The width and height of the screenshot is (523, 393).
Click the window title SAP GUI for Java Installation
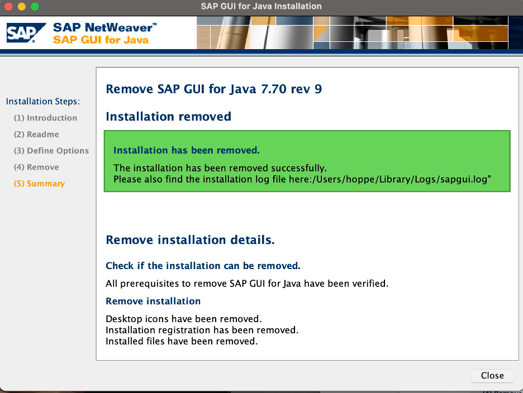tap(261, 6)
